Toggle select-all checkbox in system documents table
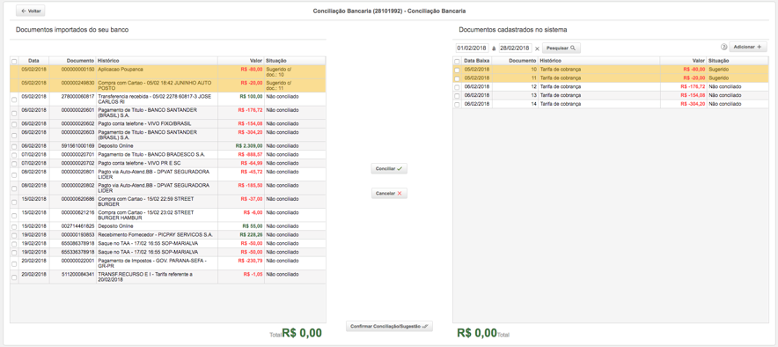Image resolution: width=778 pixels, height=347 pixels. coord(457,61)
